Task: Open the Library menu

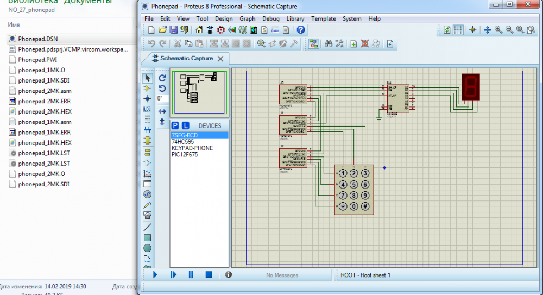Action: (x=295, y=18)
